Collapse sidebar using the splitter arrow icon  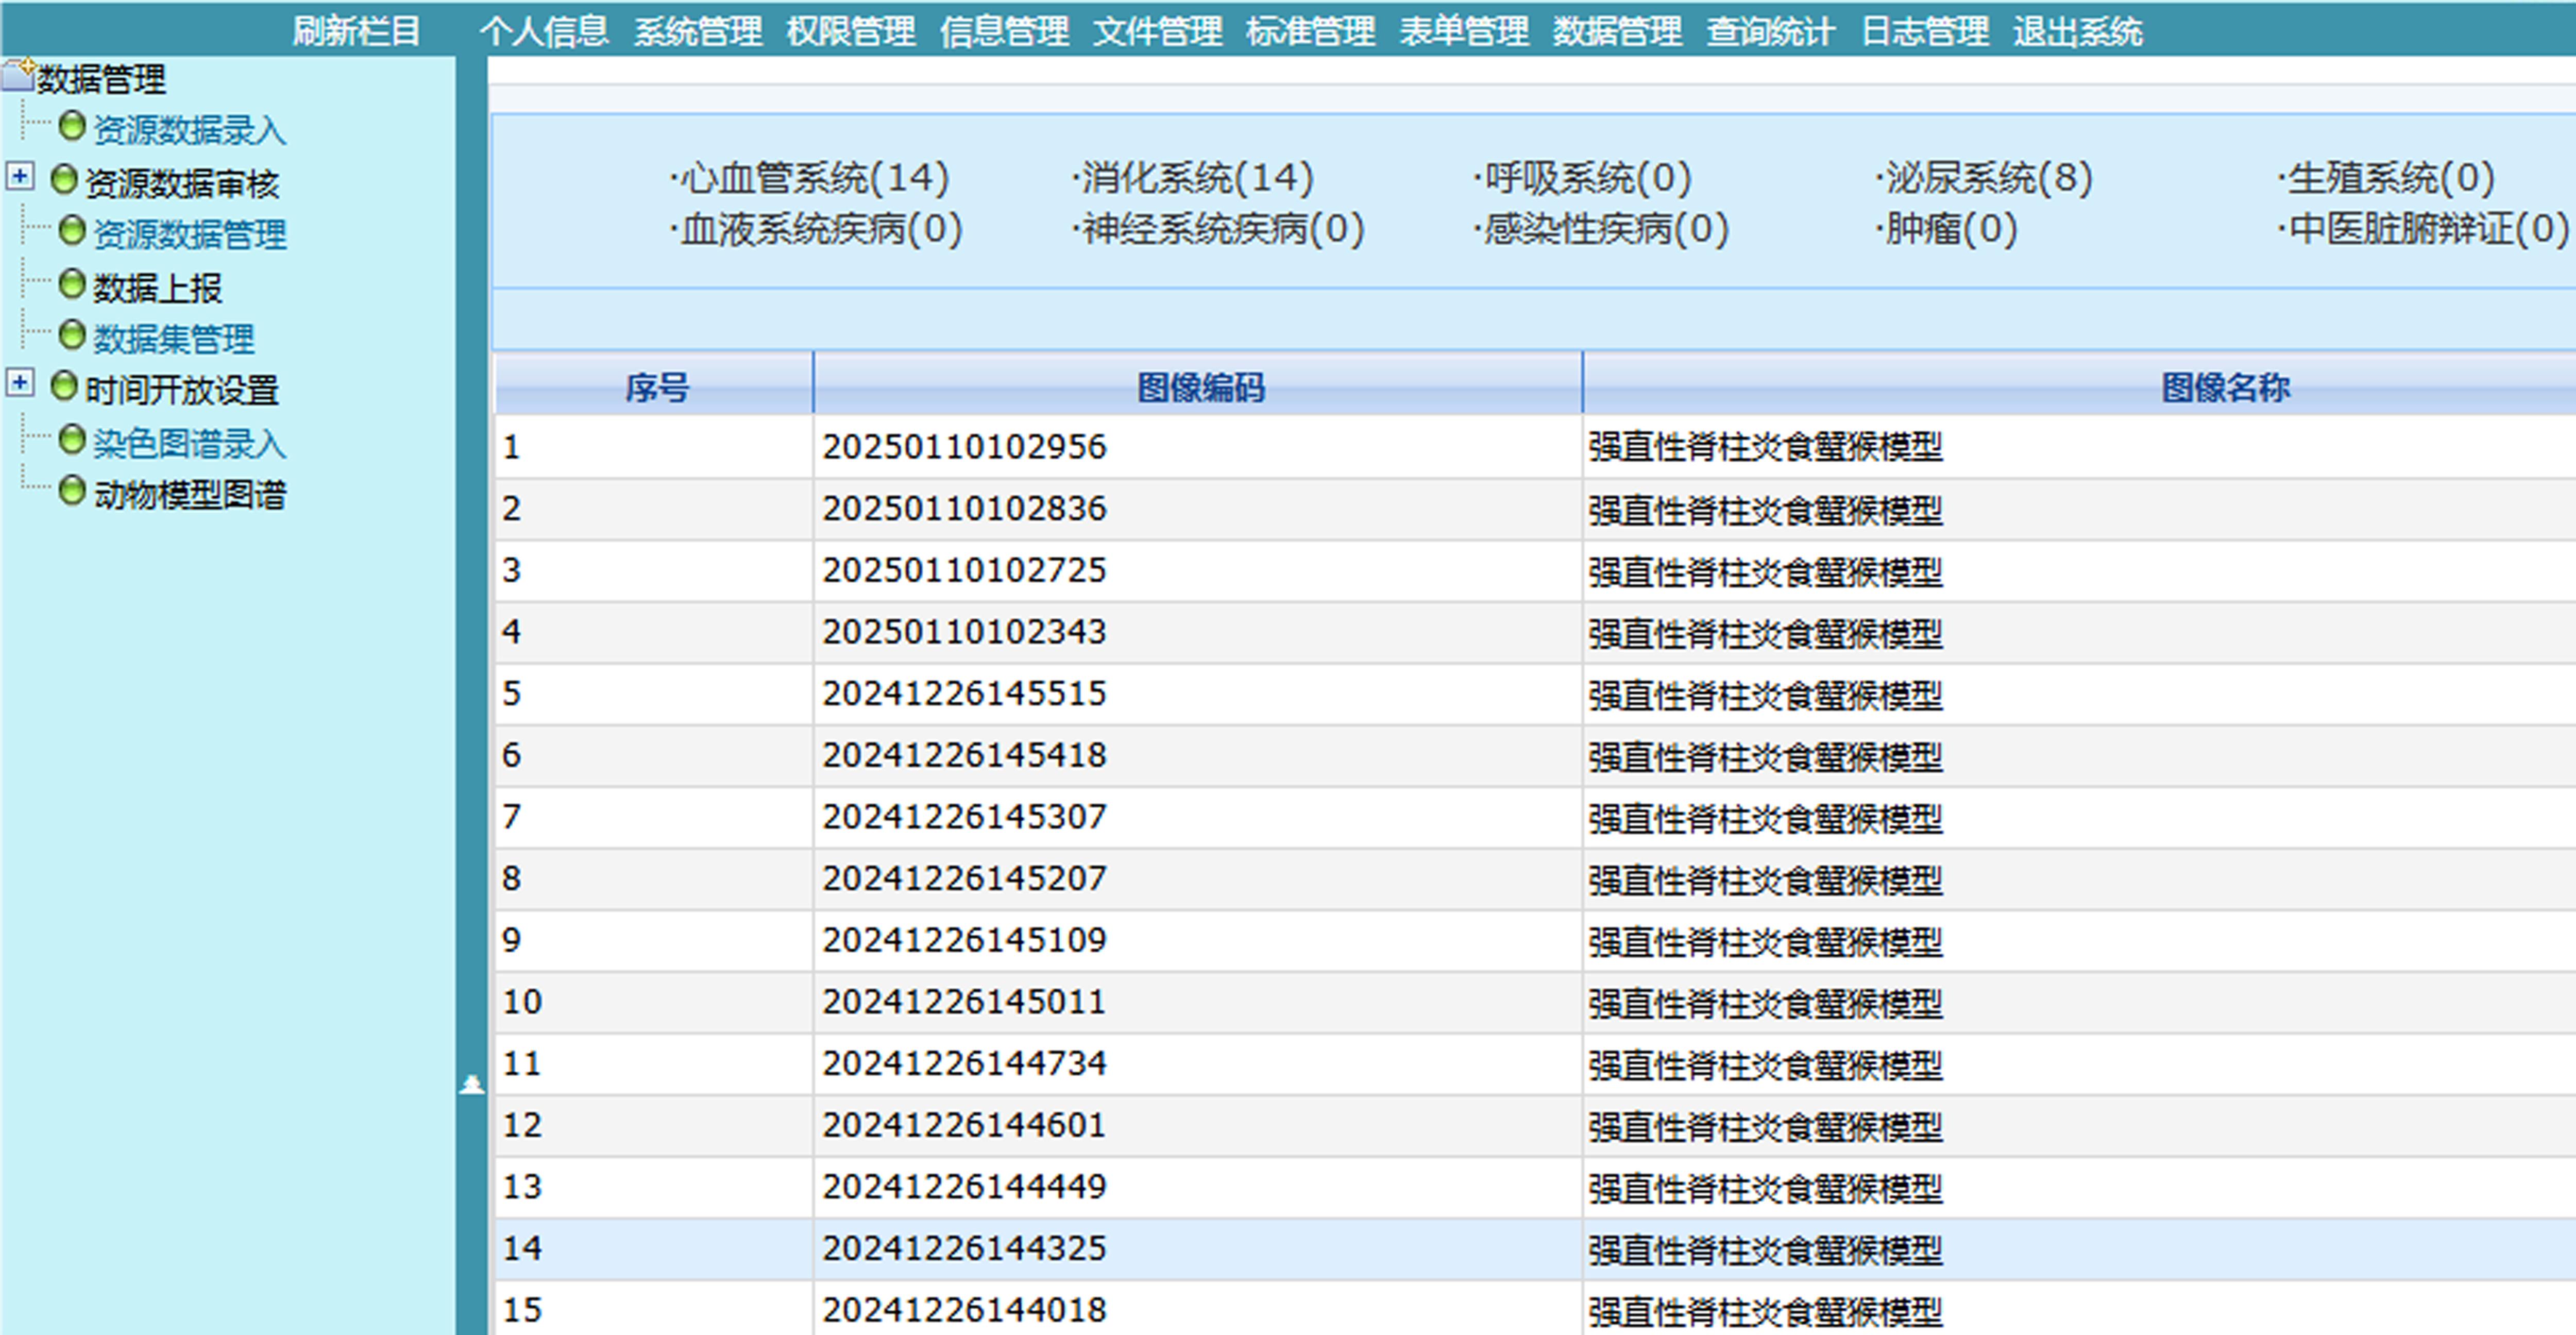(471, 1084)
